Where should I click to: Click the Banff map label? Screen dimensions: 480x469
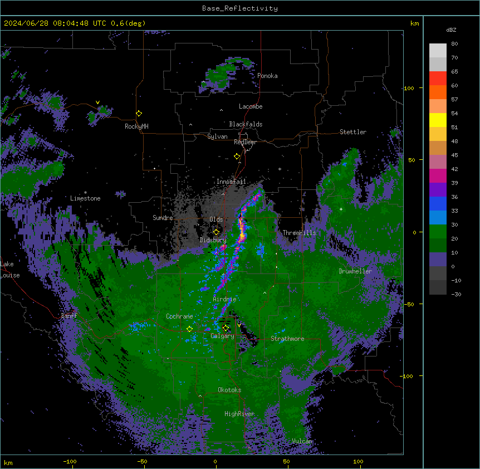click(x=69, y=316)
